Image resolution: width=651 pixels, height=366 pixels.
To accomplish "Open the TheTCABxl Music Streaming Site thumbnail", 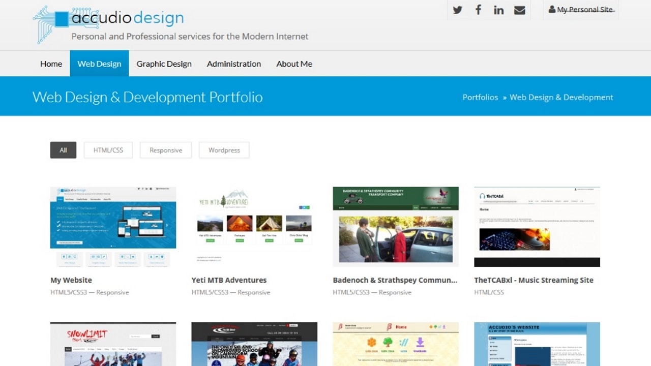I will (537, 226).
